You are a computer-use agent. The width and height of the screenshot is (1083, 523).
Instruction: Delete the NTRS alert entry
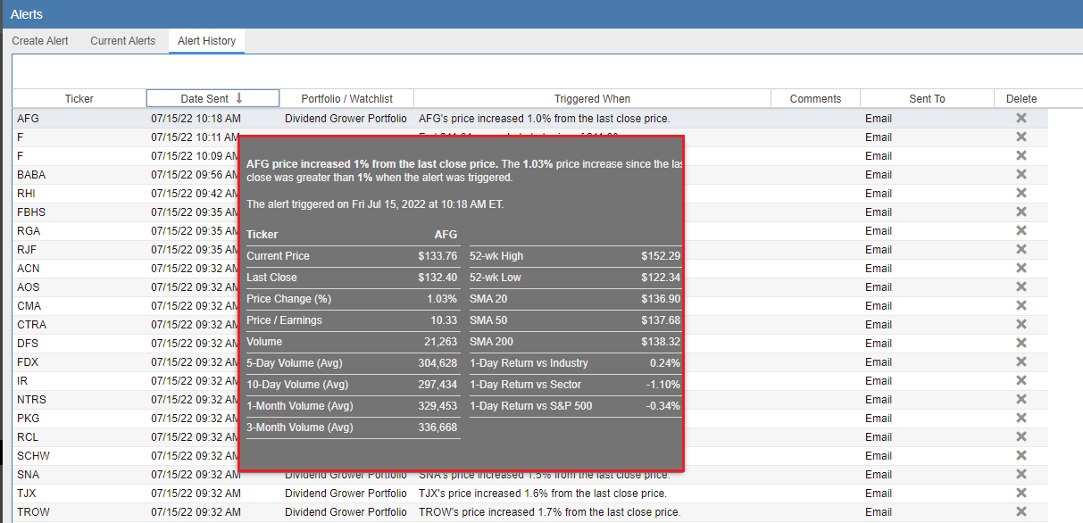tap(1021, 399)
